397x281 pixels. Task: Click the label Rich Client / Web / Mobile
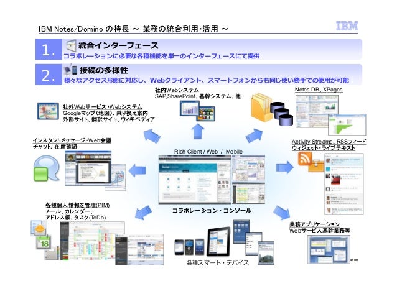pos(208,152)
